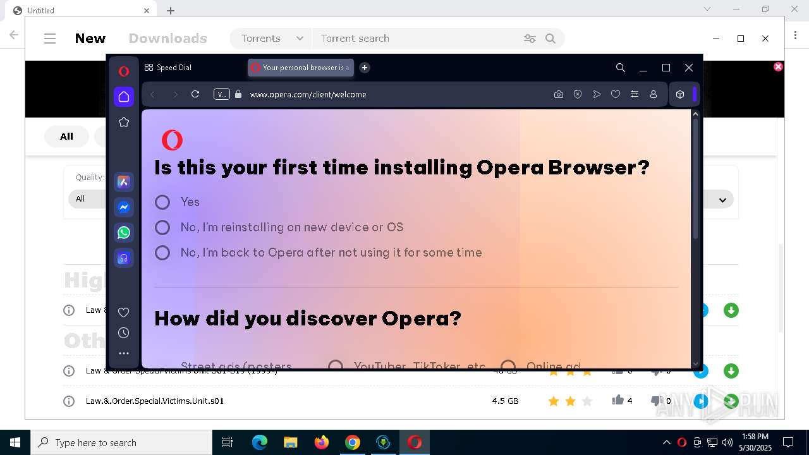Download the Law.&.Order s01 torrent

click(x=731, y=401)
